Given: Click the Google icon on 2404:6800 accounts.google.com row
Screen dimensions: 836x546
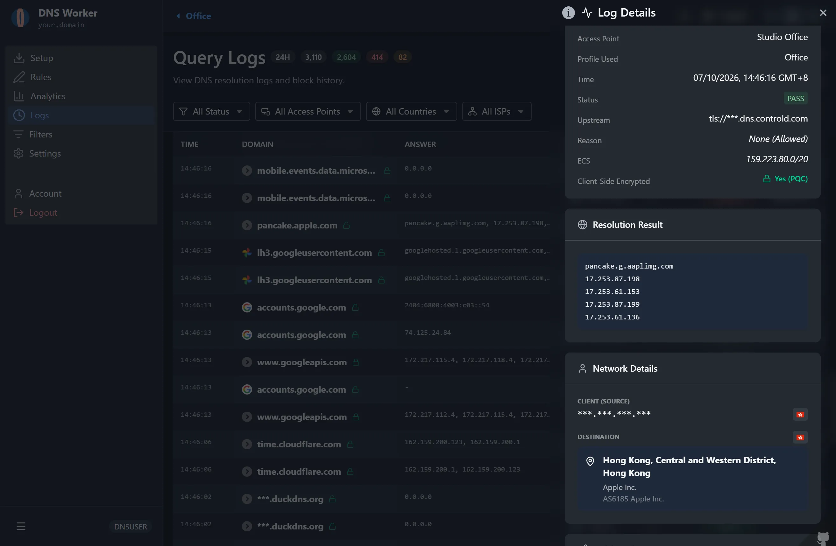Looking at the screenshot, I should (247, 307).
